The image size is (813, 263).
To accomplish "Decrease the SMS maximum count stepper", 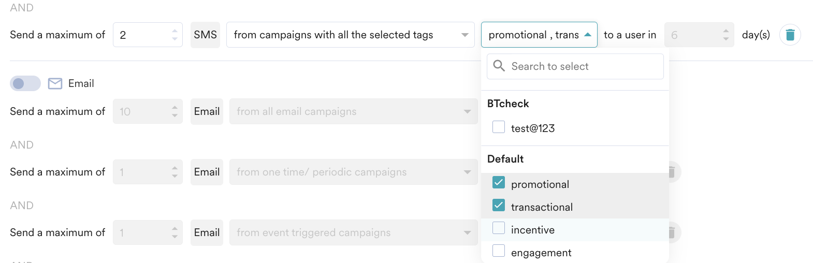I will click(x=175, y=39).
